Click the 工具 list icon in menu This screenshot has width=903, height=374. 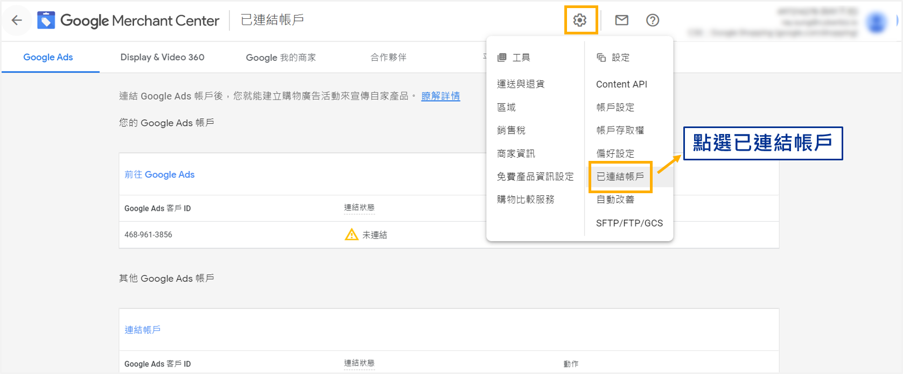point(502,58)
